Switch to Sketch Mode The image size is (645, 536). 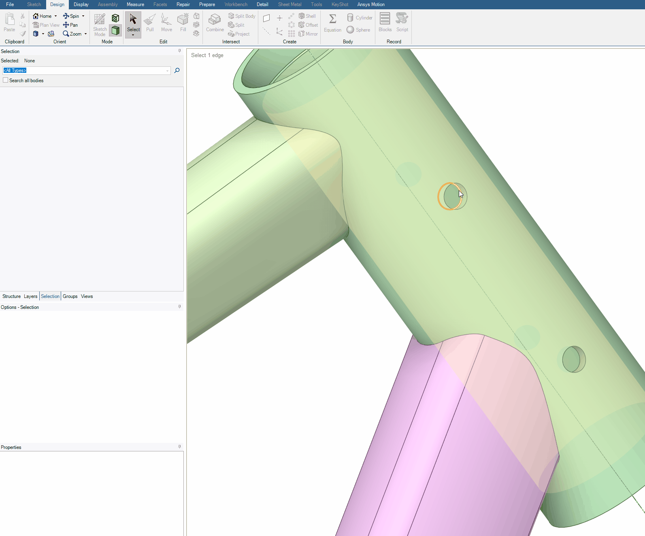(100, 24)
